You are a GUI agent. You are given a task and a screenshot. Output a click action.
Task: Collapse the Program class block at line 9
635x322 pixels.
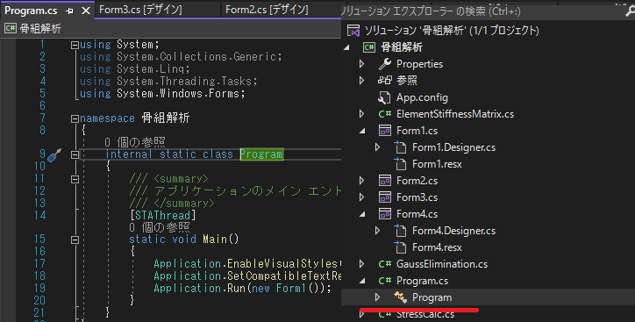pos(75,154)
